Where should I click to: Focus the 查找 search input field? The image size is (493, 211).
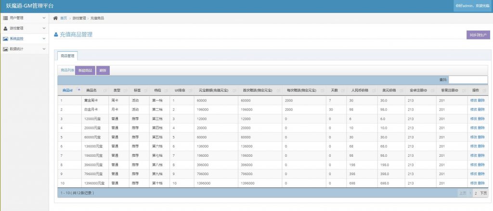(x=468, y=80)
